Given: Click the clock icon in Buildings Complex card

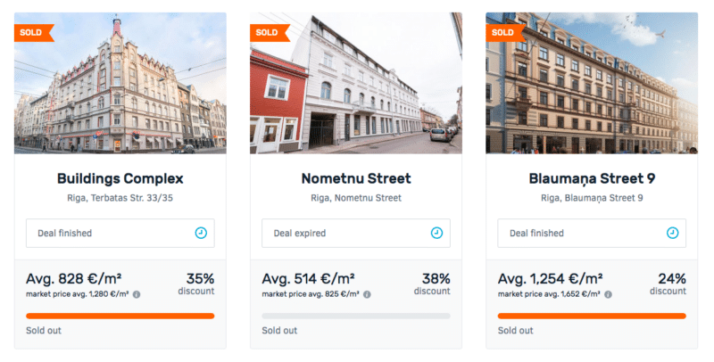Looking at the screenshot, I should pyautogui.click(x=201, y=233).
